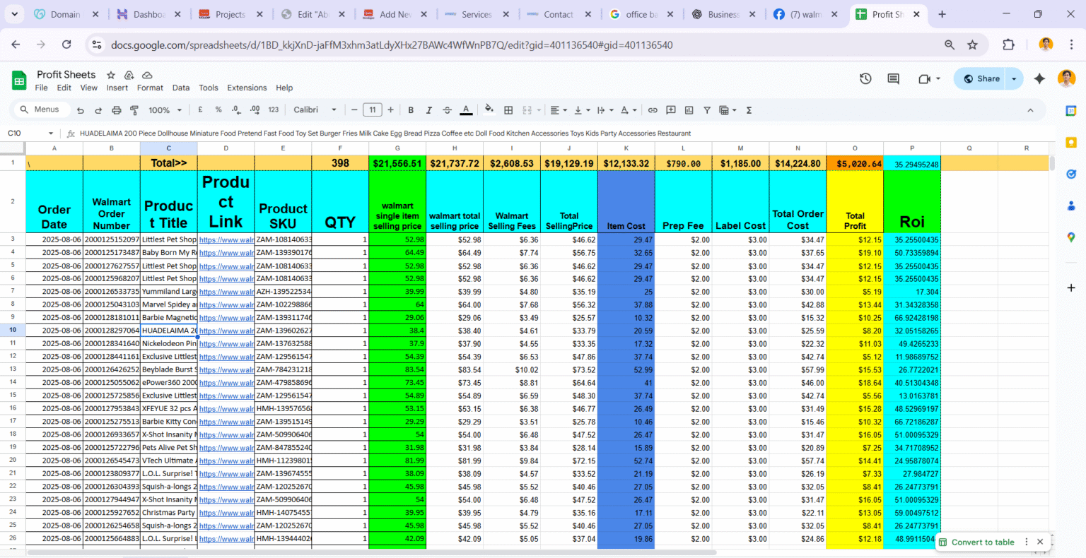Click the insert link icon
This screenshot has width=1086, height=558.
pos(653,110)
